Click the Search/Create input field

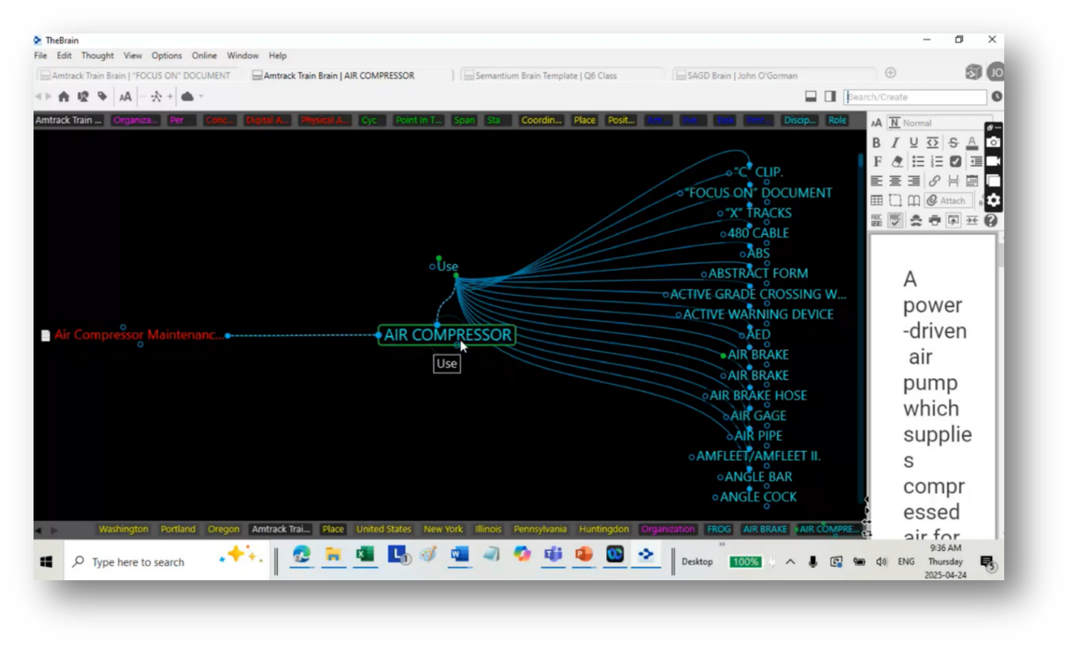tap(915, 97)
